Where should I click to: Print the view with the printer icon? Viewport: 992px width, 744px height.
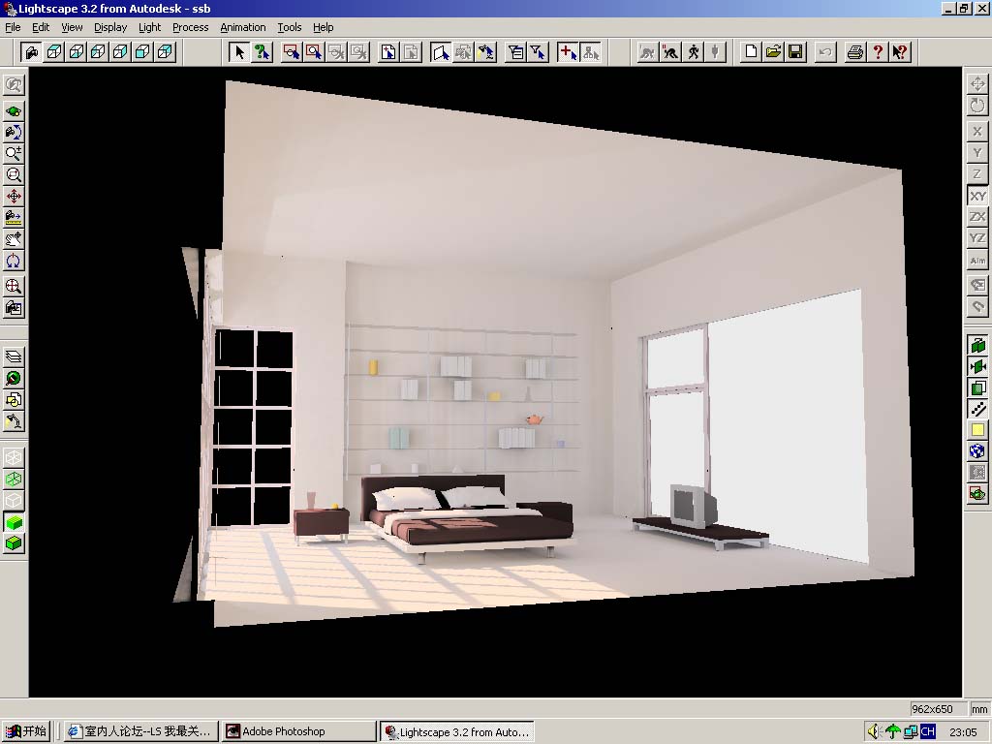(x=854, y=52)
